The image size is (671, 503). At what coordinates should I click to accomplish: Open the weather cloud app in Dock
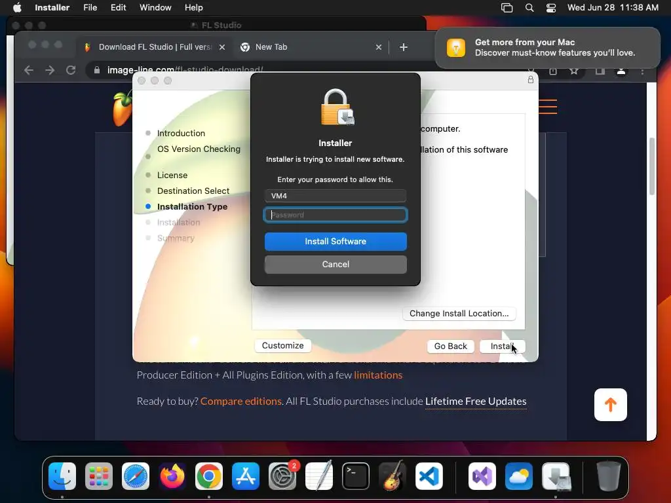519,476
